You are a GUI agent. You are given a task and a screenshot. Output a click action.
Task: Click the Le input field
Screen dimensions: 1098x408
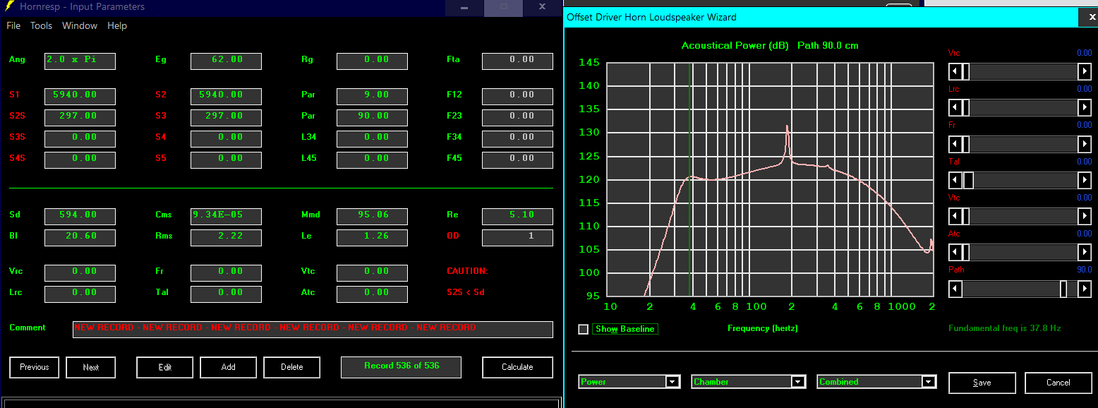pos(372,237)
